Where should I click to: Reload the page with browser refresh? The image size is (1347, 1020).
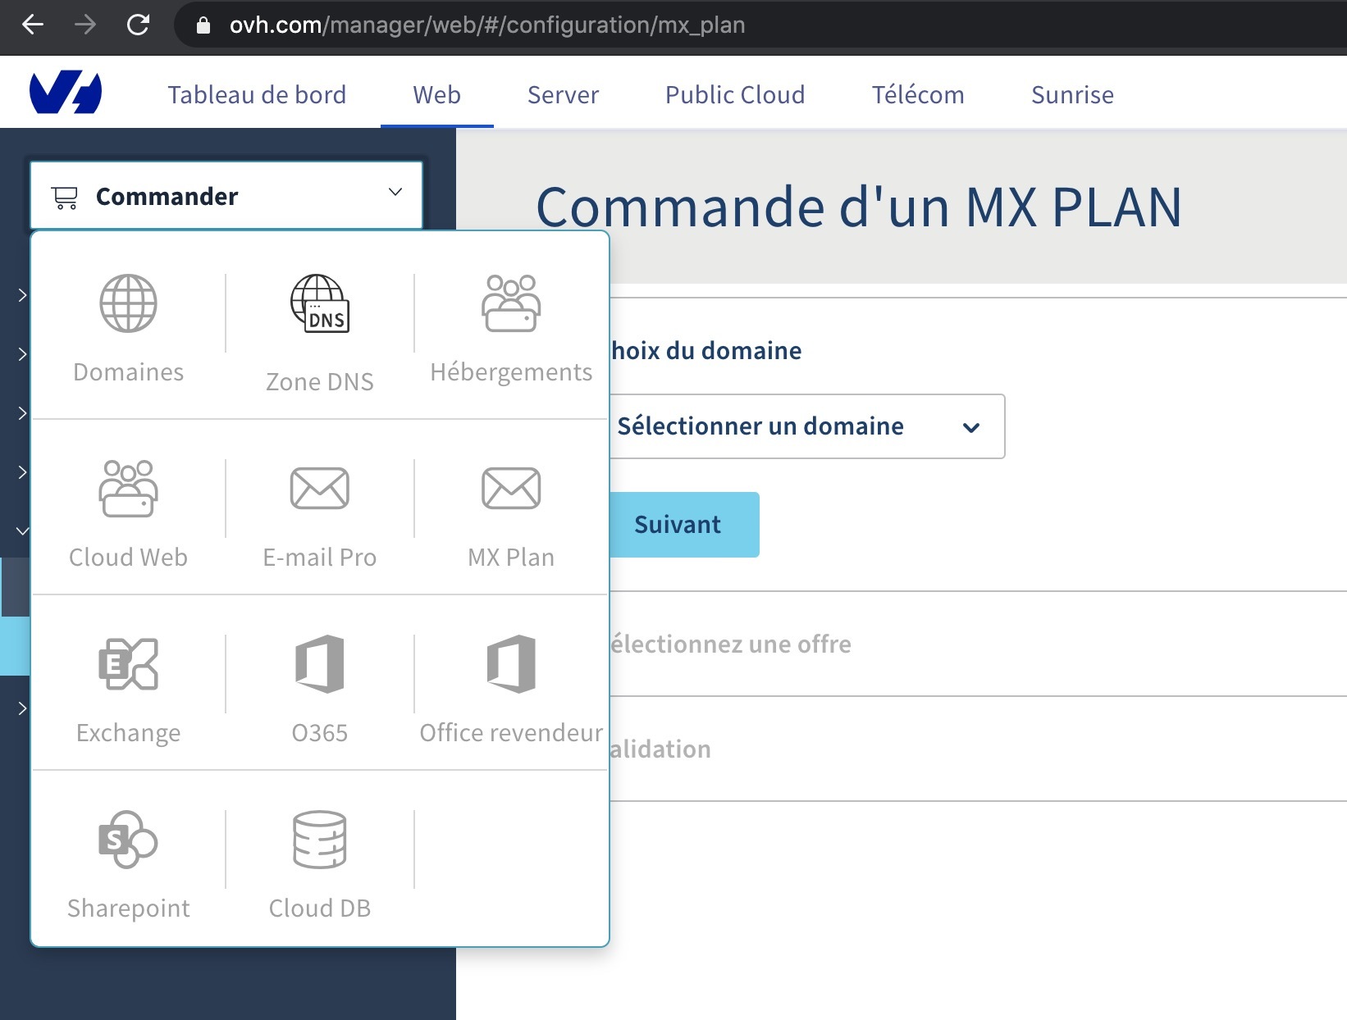click(138, 25)
